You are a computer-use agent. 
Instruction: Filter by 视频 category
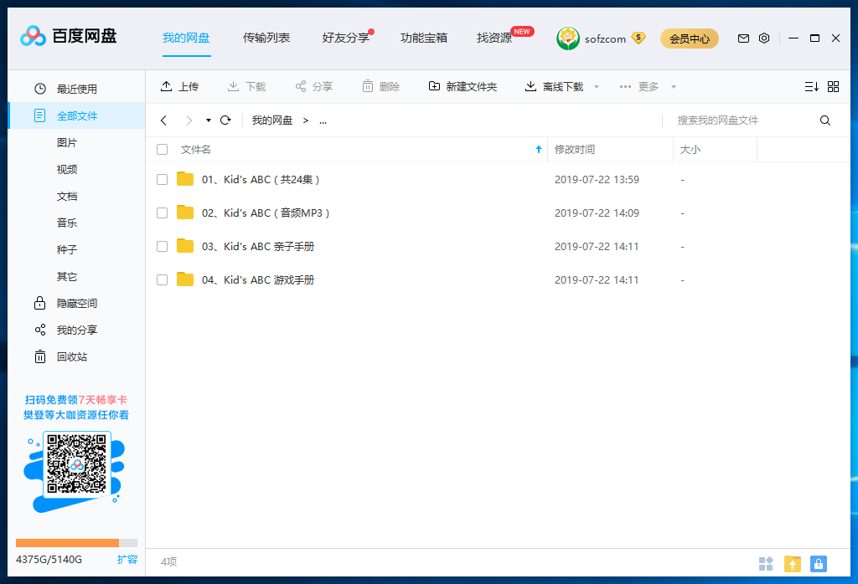[x=67, y=169]
